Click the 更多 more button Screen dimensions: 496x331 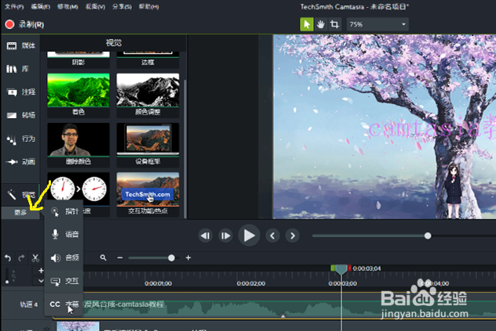click(20, 212)
